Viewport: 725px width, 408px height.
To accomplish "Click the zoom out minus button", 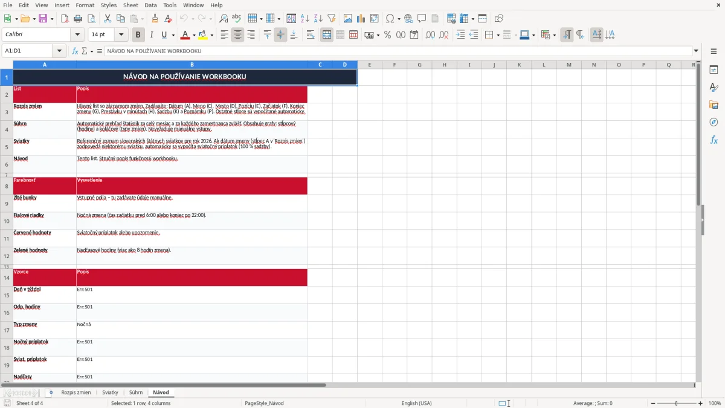I will point(653,403).
